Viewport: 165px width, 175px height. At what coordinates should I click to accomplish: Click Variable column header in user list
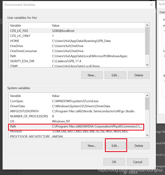click(x=30, y=26)
